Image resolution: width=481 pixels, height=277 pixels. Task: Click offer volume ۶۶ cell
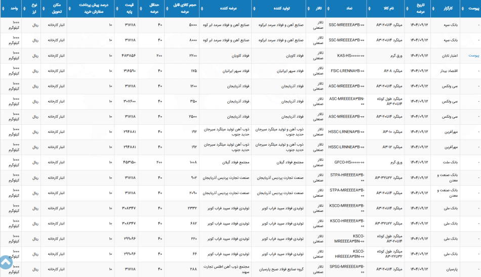tap(182, 254)
